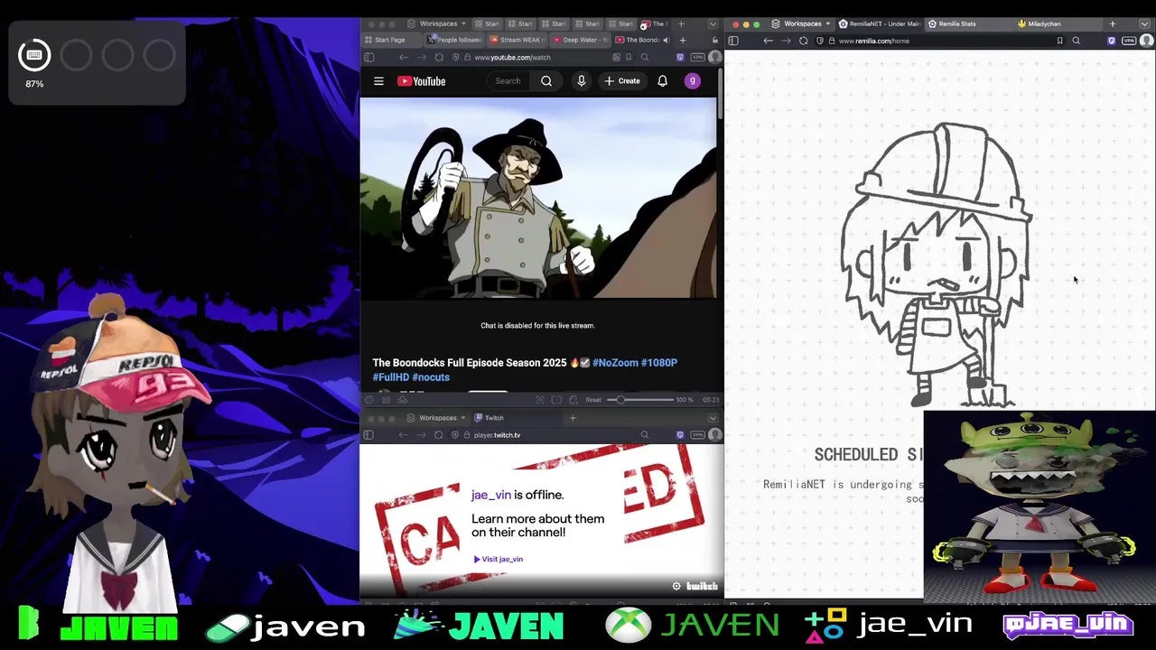Open Twitch extension icon in YouTube window toolbar
1156x650 pixels.
[x=680, y=58]
